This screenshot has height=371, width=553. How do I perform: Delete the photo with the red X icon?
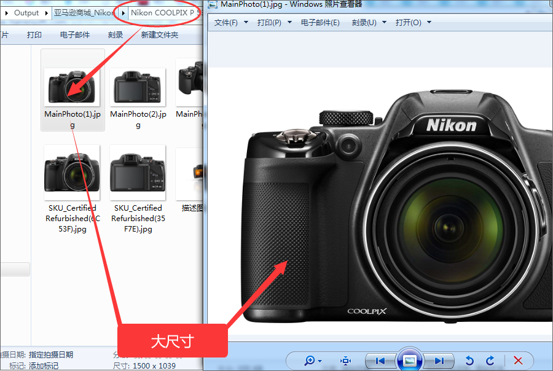[518, 361]
